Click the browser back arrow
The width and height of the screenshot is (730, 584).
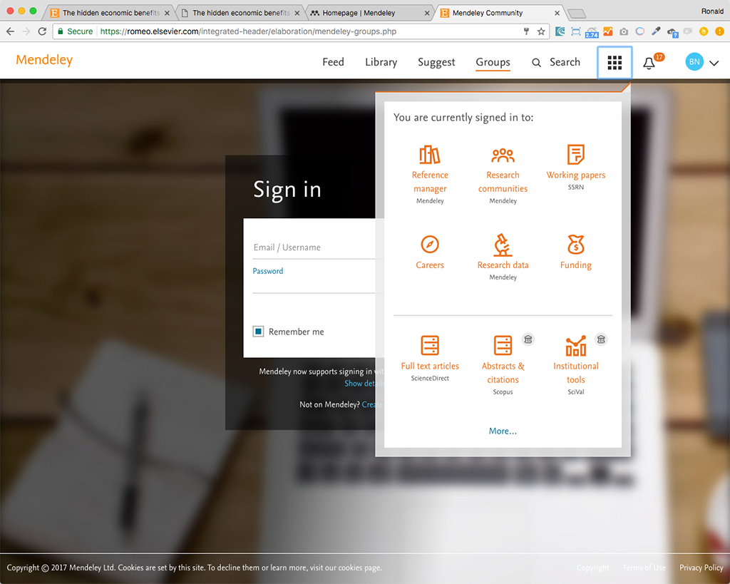[10, 31]
